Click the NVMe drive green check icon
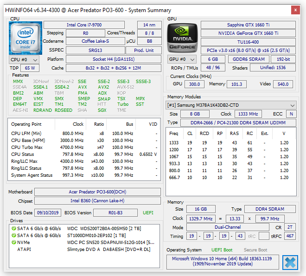 tap(13, 242)
